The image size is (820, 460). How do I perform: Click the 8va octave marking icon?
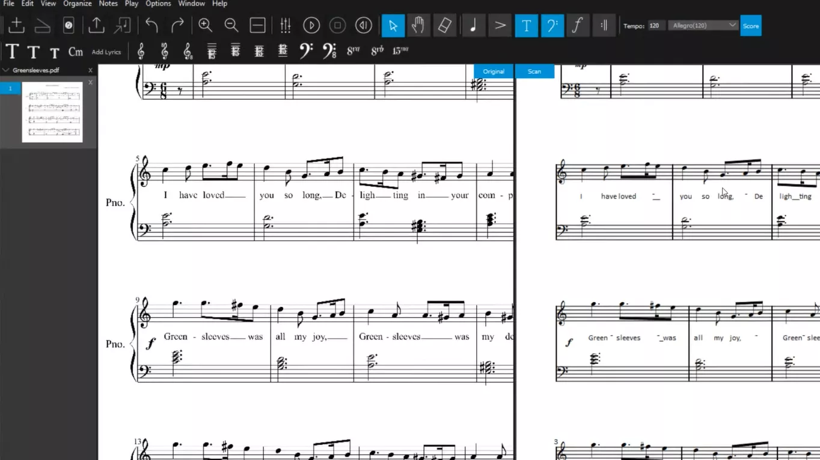point(353,51)
